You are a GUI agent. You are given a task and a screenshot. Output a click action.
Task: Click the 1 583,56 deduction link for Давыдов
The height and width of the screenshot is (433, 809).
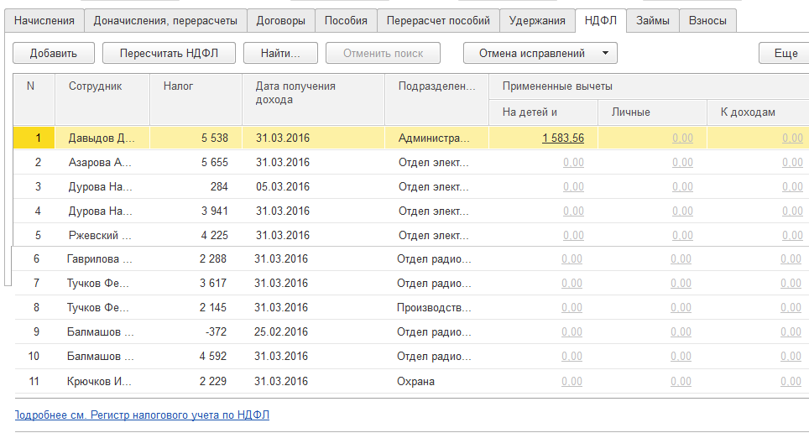[x=563, y=138]
